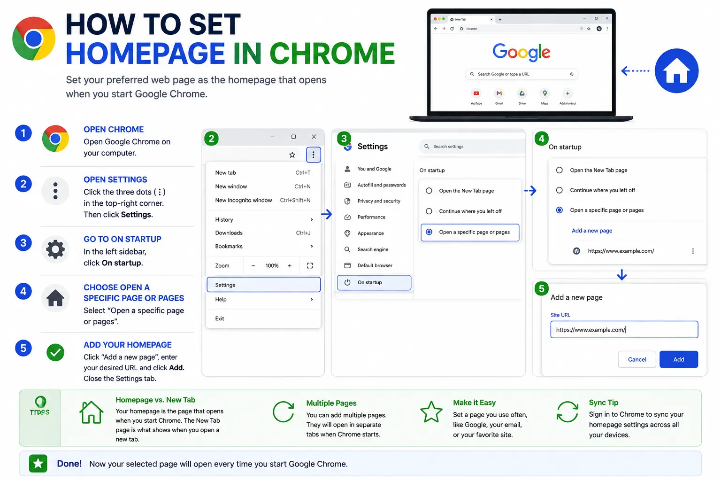Expand the Help submenu arrow
This screenshot has width=721, height=481.
(x=312, y=299)
